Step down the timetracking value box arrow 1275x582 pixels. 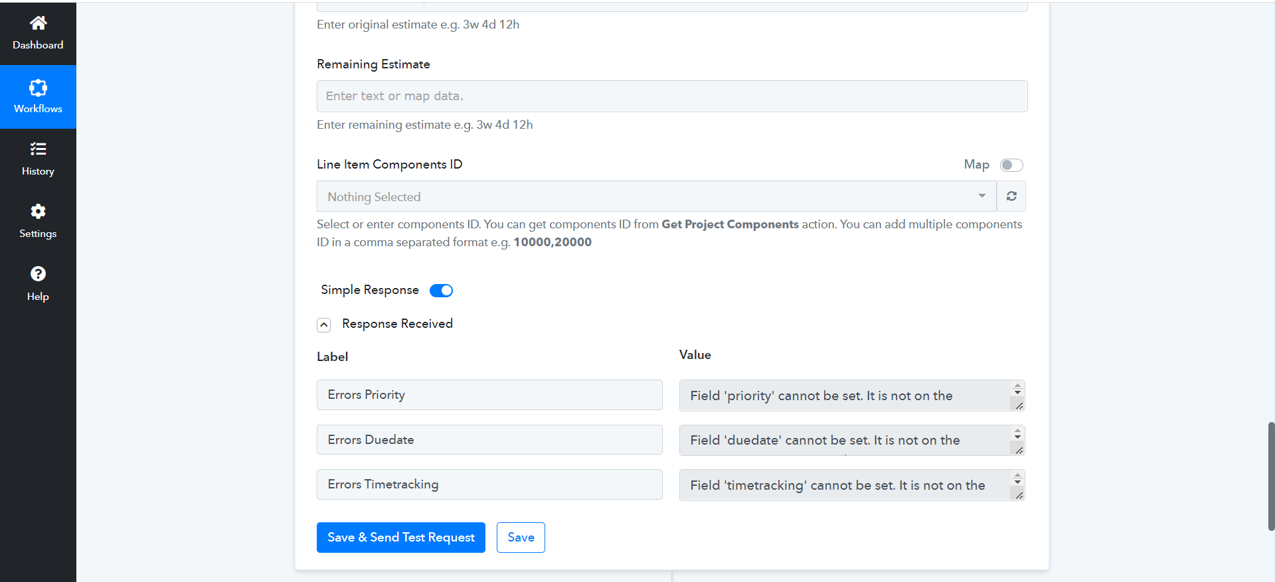tap(1017, 482)
